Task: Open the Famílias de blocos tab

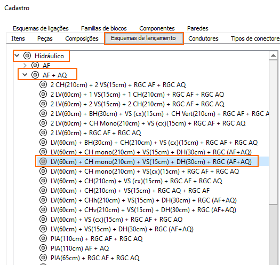Action: 104,28
